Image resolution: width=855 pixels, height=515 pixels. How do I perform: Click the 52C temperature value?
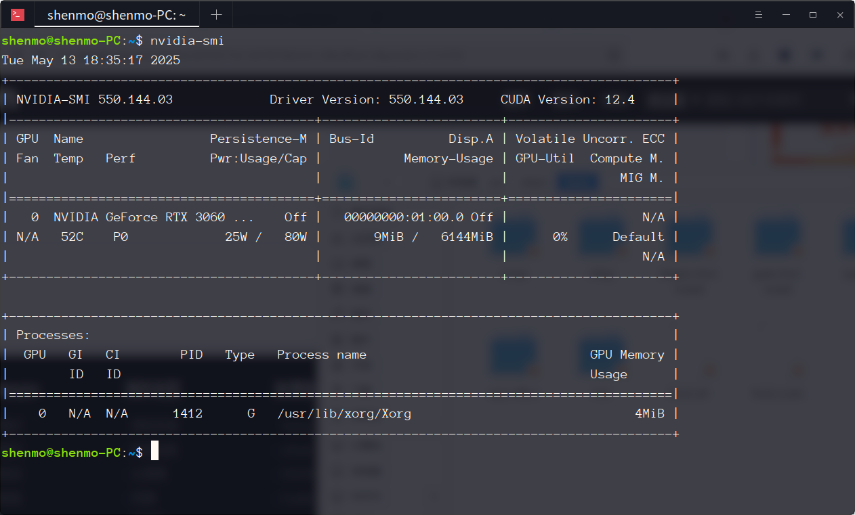click(72, 237)
